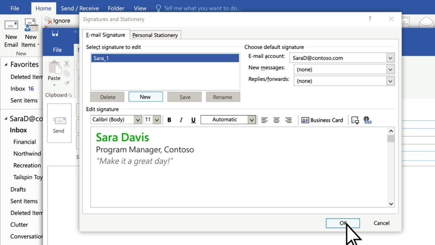Click the Insert Picture icon
Screen dimensions: 435x245
(355, 120)
